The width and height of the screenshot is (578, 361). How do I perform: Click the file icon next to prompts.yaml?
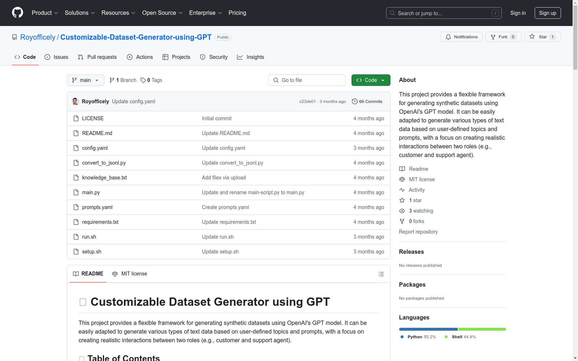[76, 207]
